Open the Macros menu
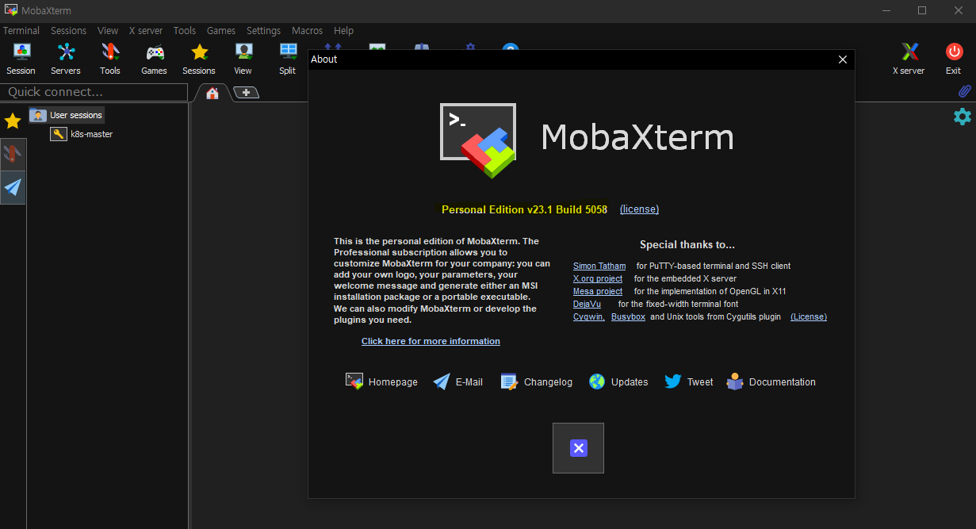The height and width of the screenshot is (529, 976). pyautogui.click(x=308, y=31)
